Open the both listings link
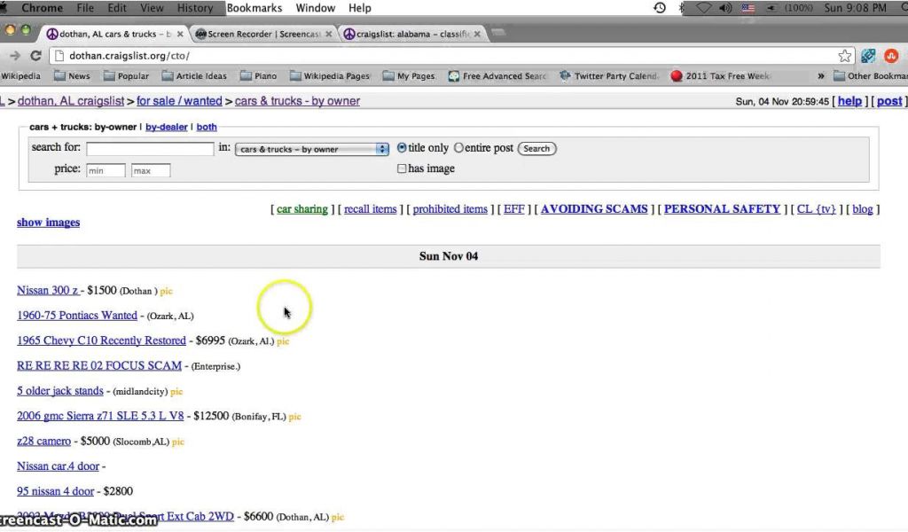 point(206,127)
